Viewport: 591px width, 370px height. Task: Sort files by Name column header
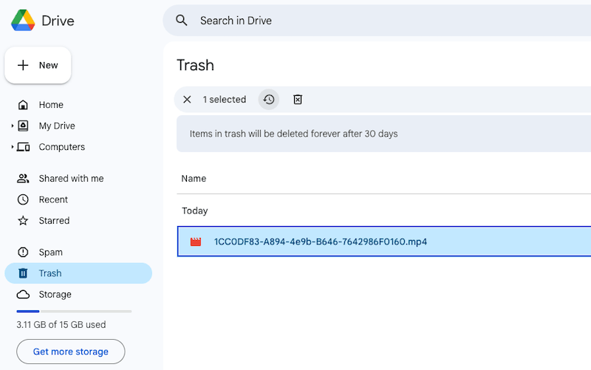(x=194, y=179)
